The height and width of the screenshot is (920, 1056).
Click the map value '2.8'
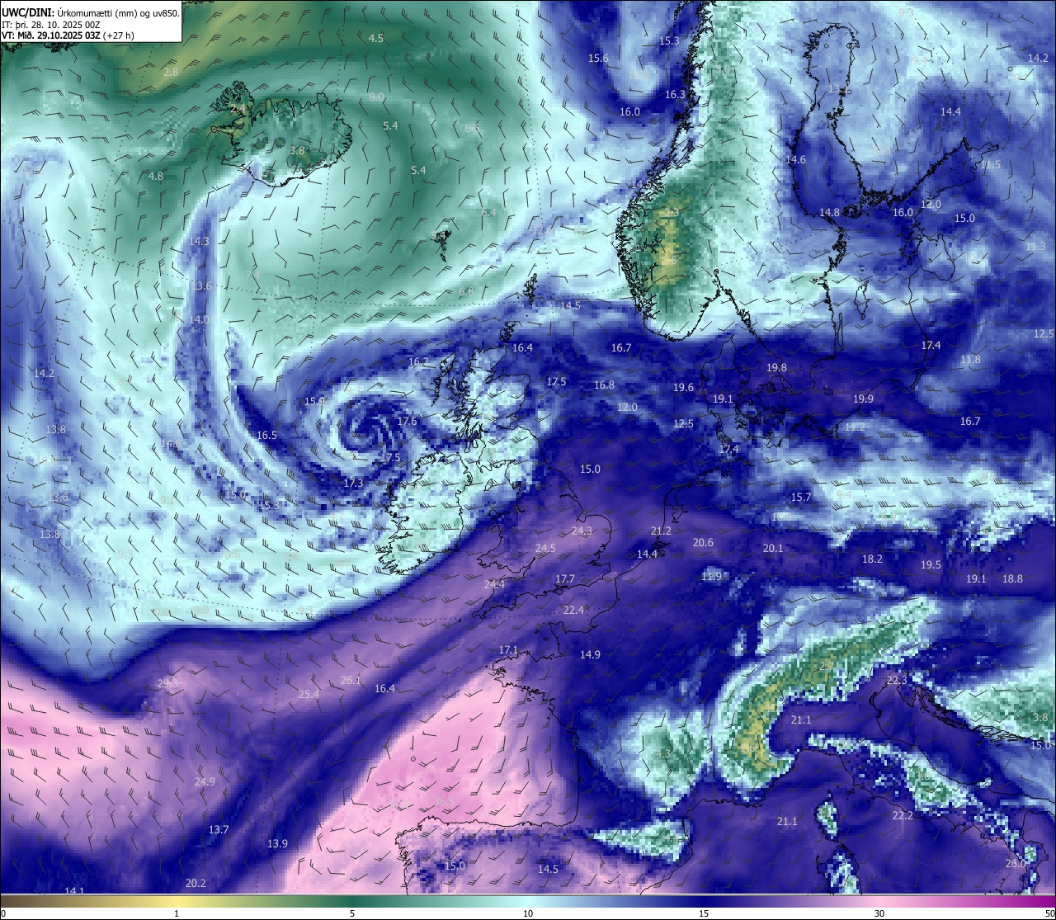tap(171, 73)
